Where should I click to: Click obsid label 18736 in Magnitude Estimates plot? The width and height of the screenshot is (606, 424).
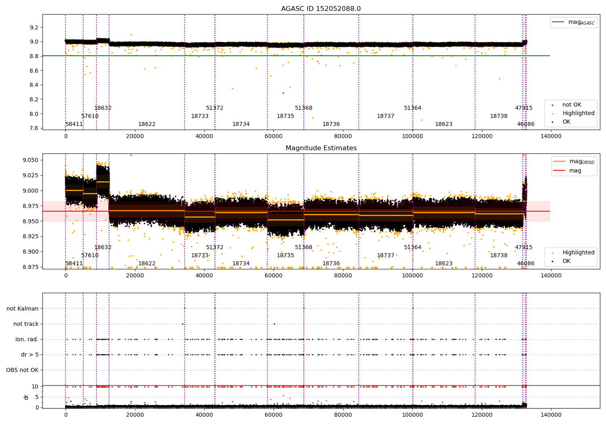[x=331, y=264]
